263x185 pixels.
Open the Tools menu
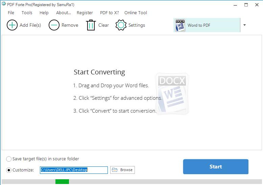point(27,13)
